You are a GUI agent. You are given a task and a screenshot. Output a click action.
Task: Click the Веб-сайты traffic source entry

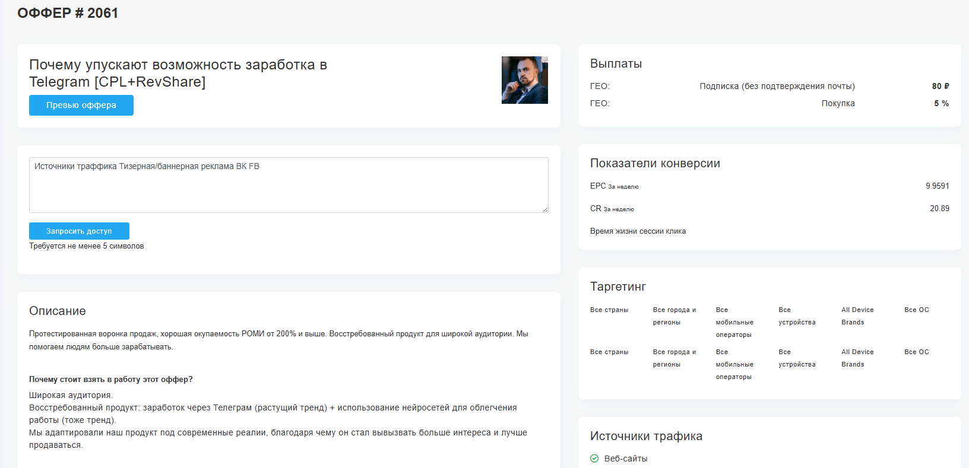[x=626, y=459]
